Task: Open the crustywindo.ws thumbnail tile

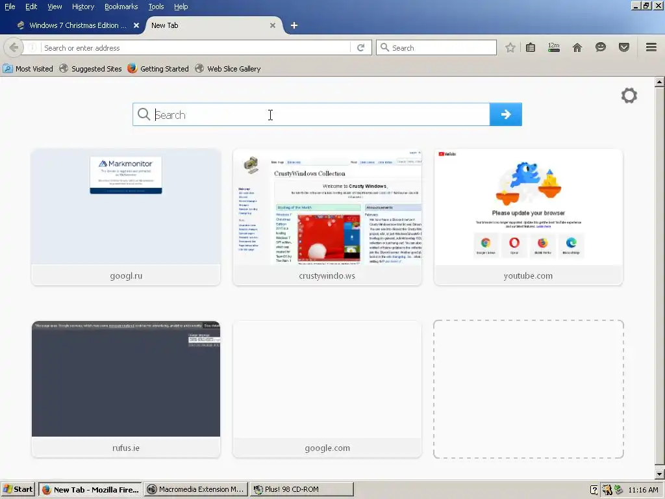Action: tap(327, 217)
